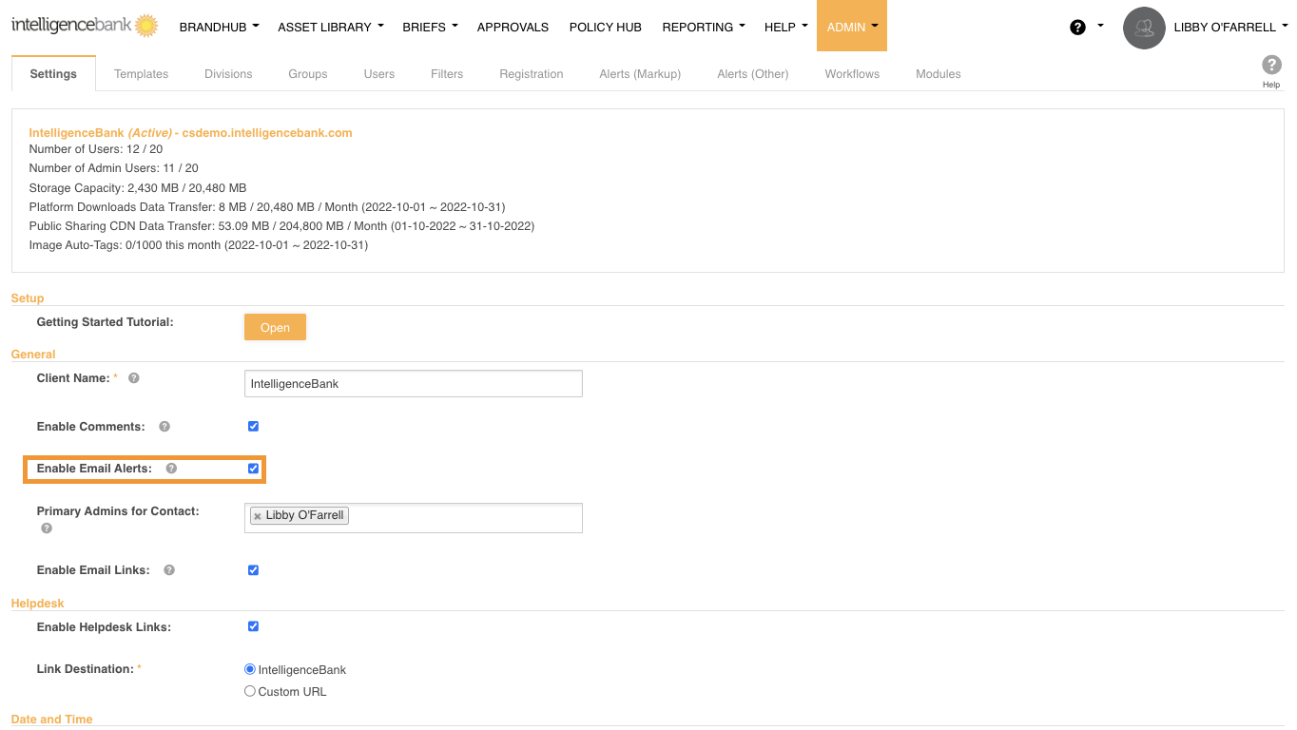Click the Number of Admin Users: 11 / 20 text
This screenshot has width=1297, height=730.
[x=114, y=168]
